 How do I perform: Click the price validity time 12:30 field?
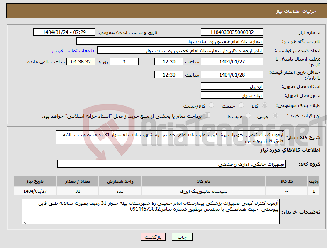(169, 75)
